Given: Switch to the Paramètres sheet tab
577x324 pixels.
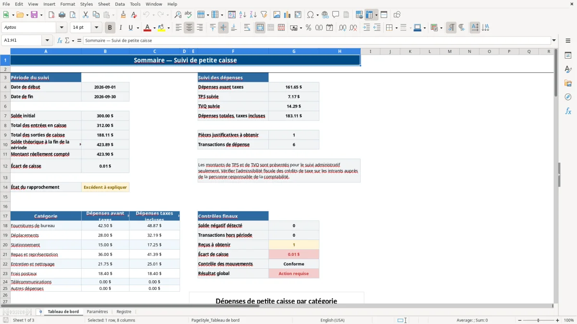Looking at the screenshot, I should 97,312.
